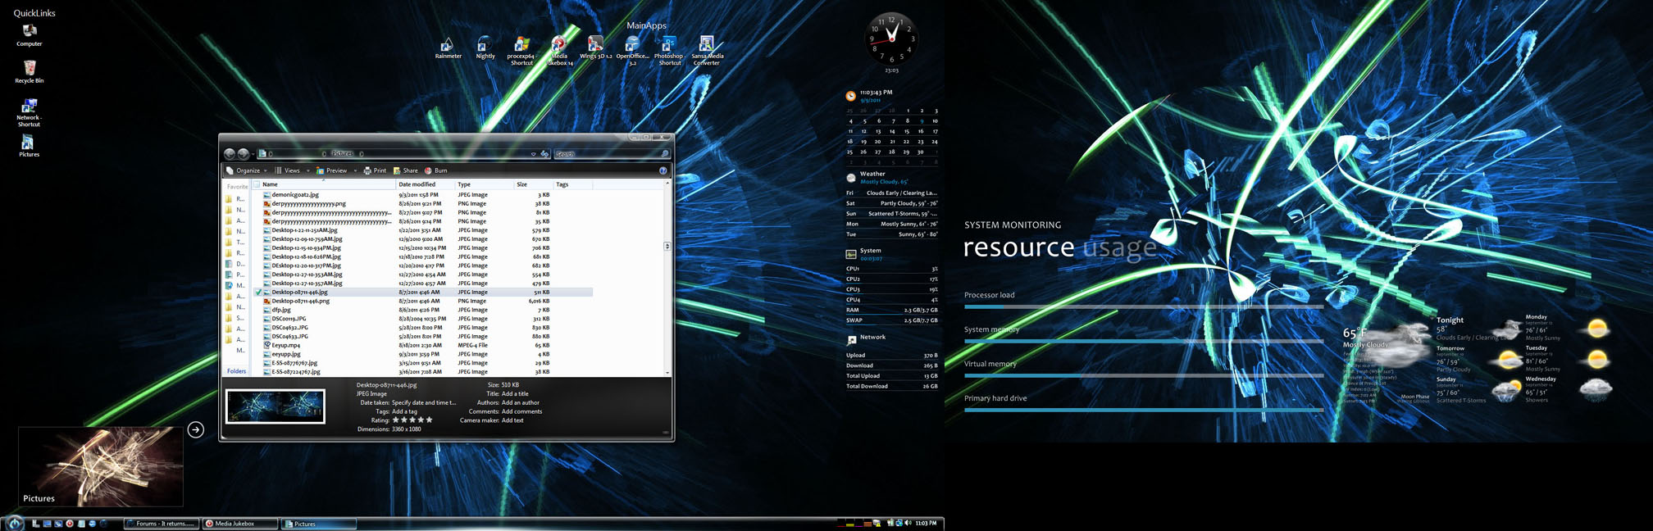
Task: Select the file Eeyup.mp4
Action: [286, 345]
